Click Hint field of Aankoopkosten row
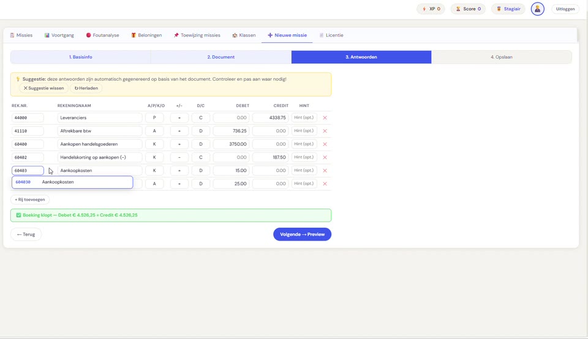 [304, 171]
